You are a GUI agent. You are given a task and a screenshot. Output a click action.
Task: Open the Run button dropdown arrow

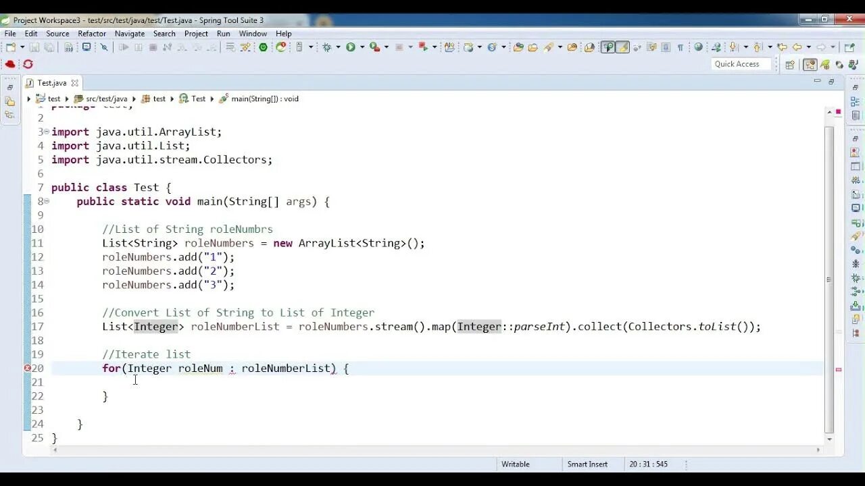362,47
